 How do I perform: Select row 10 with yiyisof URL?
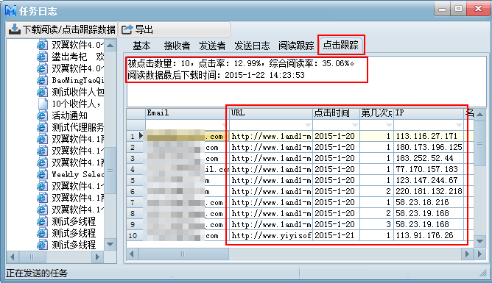click(300, 235)
